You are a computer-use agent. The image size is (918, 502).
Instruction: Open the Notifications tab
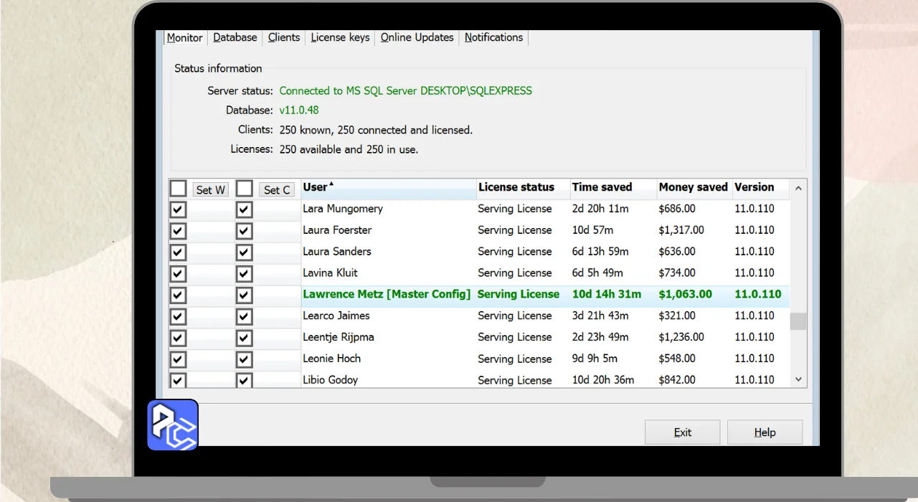click(493, 37)
